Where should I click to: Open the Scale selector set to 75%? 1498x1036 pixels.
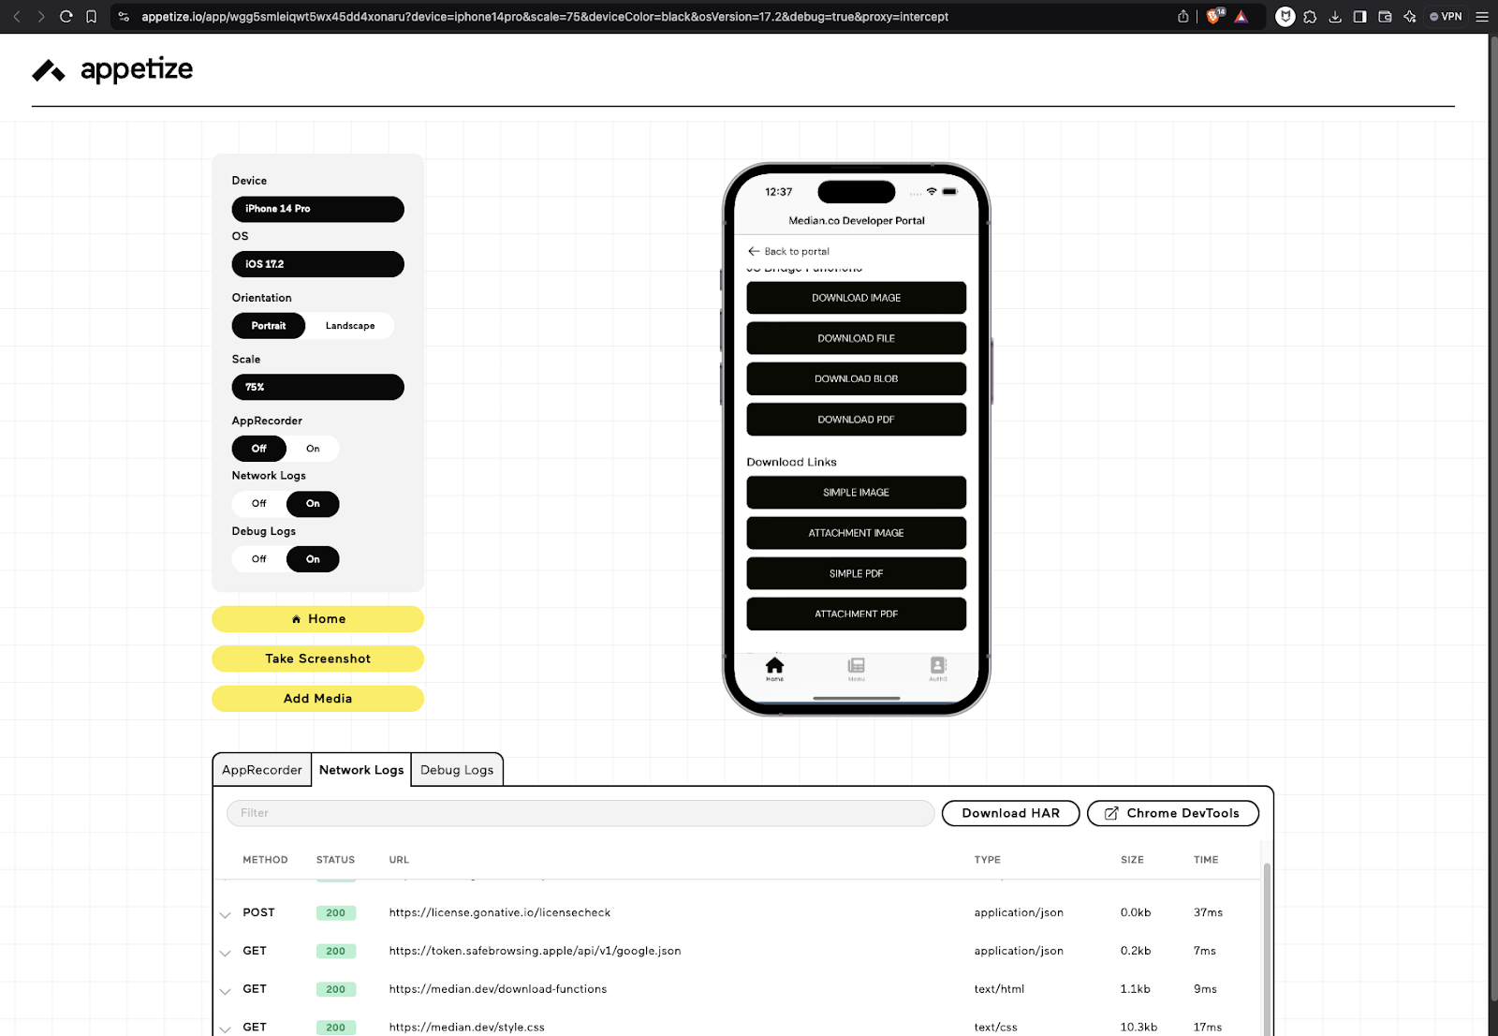(317, 387)
